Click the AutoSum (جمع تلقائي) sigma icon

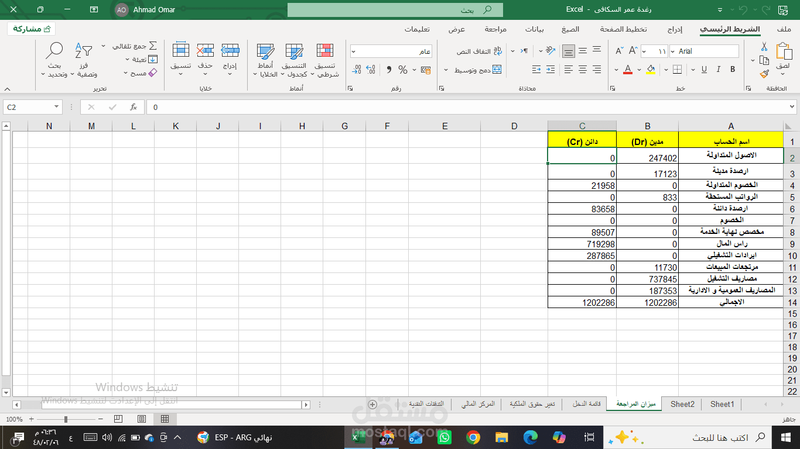[x=153, y=46]
